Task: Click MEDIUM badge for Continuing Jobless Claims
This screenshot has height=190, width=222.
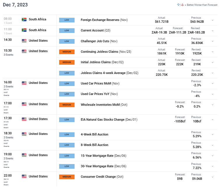Action: (67, 52)
